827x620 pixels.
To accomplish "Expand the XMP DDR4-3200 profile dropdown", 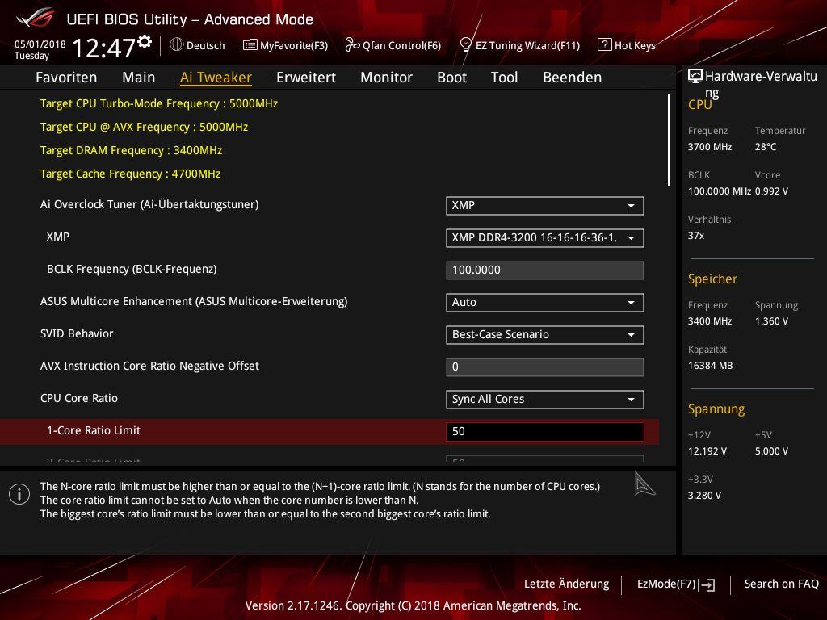I will coord(545,238).
